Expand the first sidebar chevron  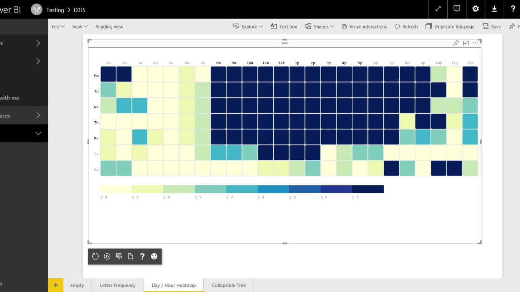click(x=38, y=43)
